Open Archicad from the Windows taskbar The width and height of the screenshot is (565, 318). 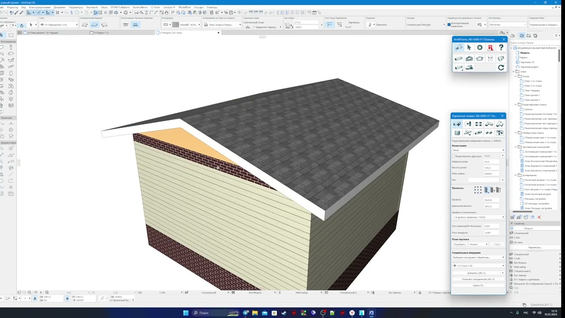pos(372,313)
